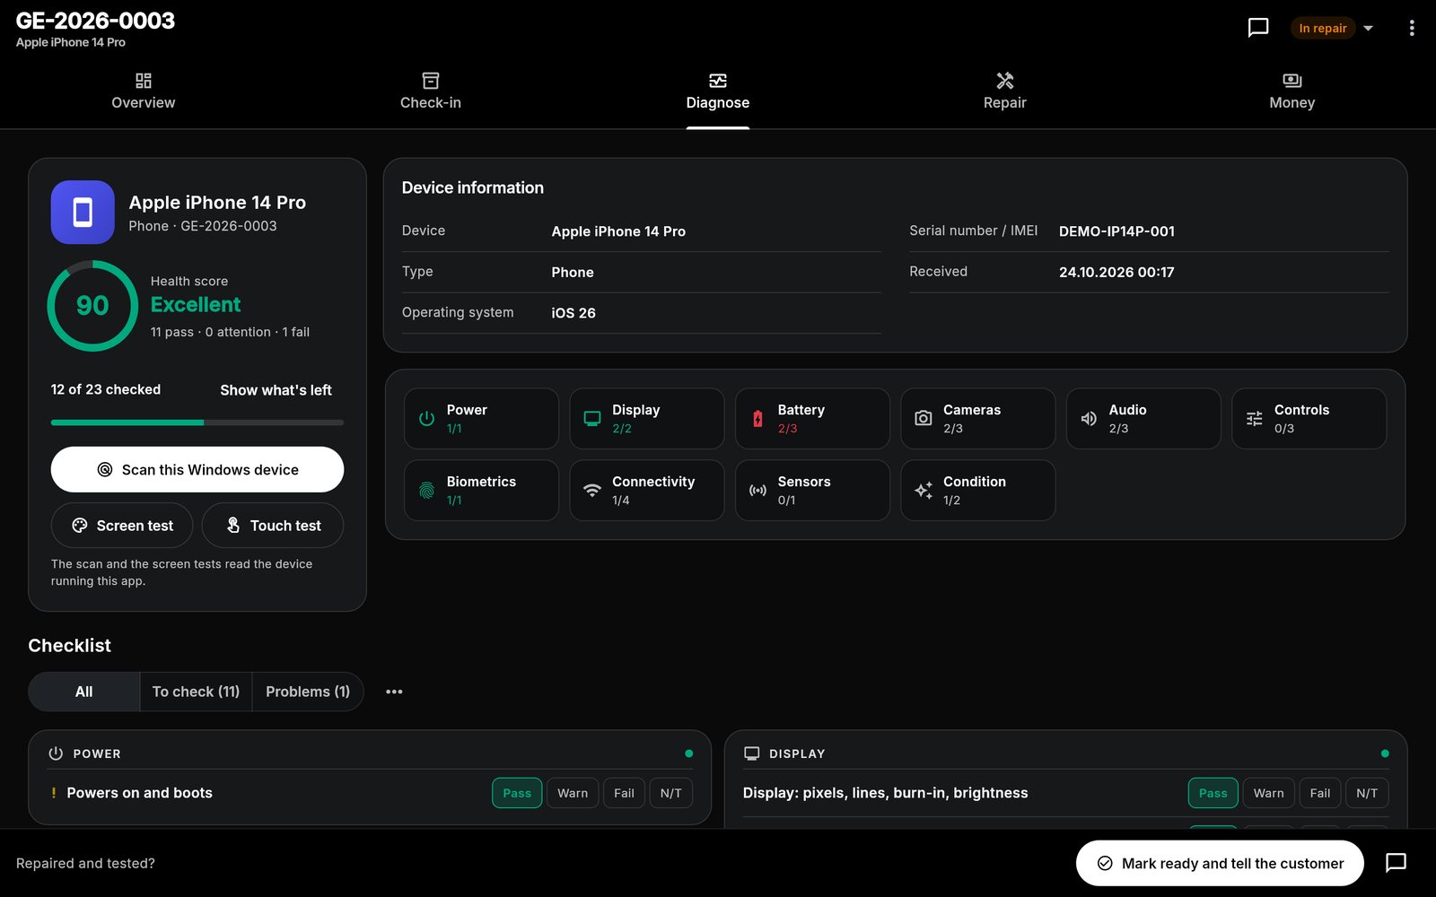Click Scan this Windows device button

point(197,469)
